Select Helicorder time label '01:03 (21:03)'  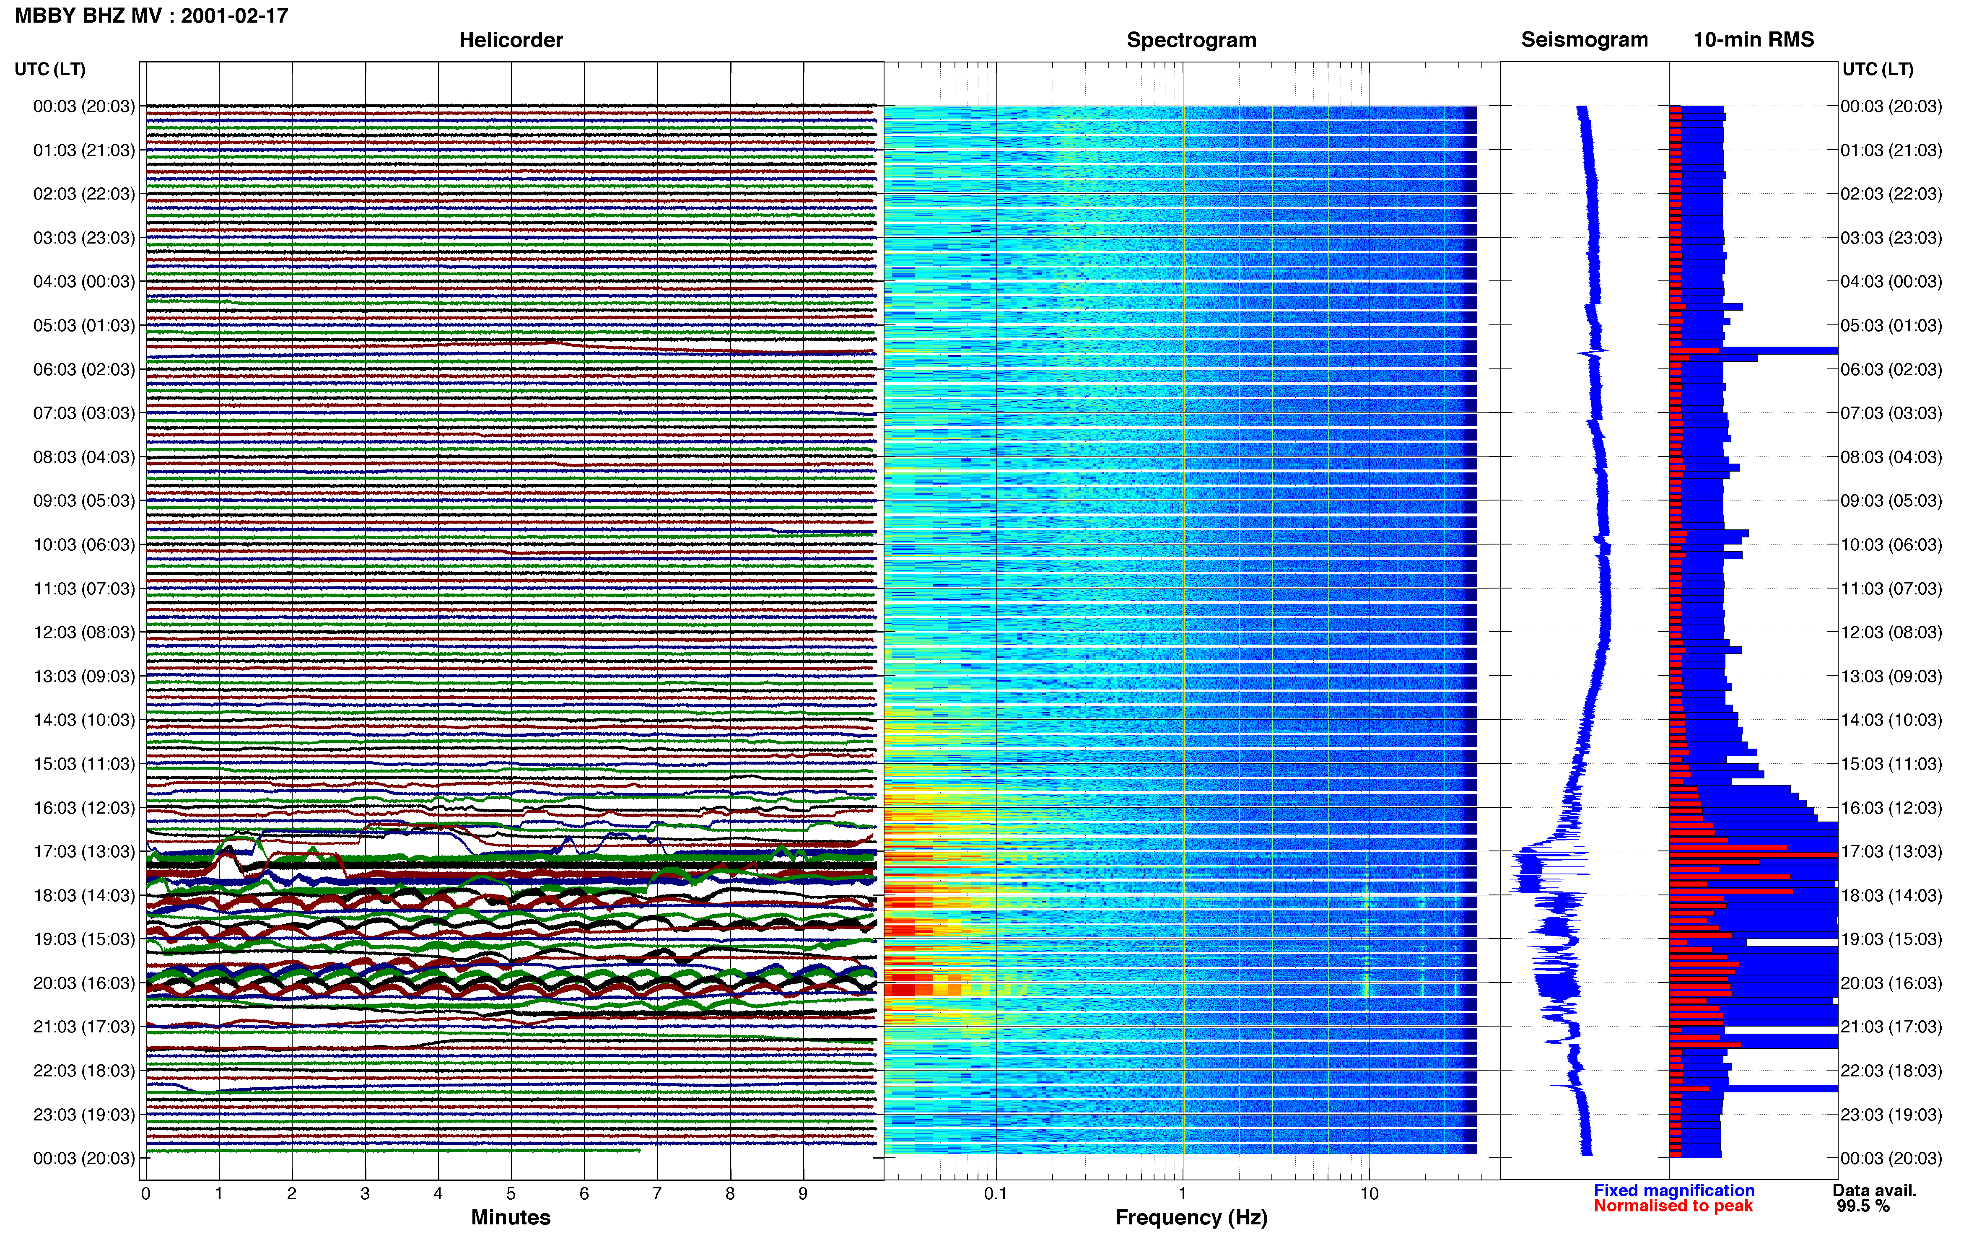click(x=84, y=150)
